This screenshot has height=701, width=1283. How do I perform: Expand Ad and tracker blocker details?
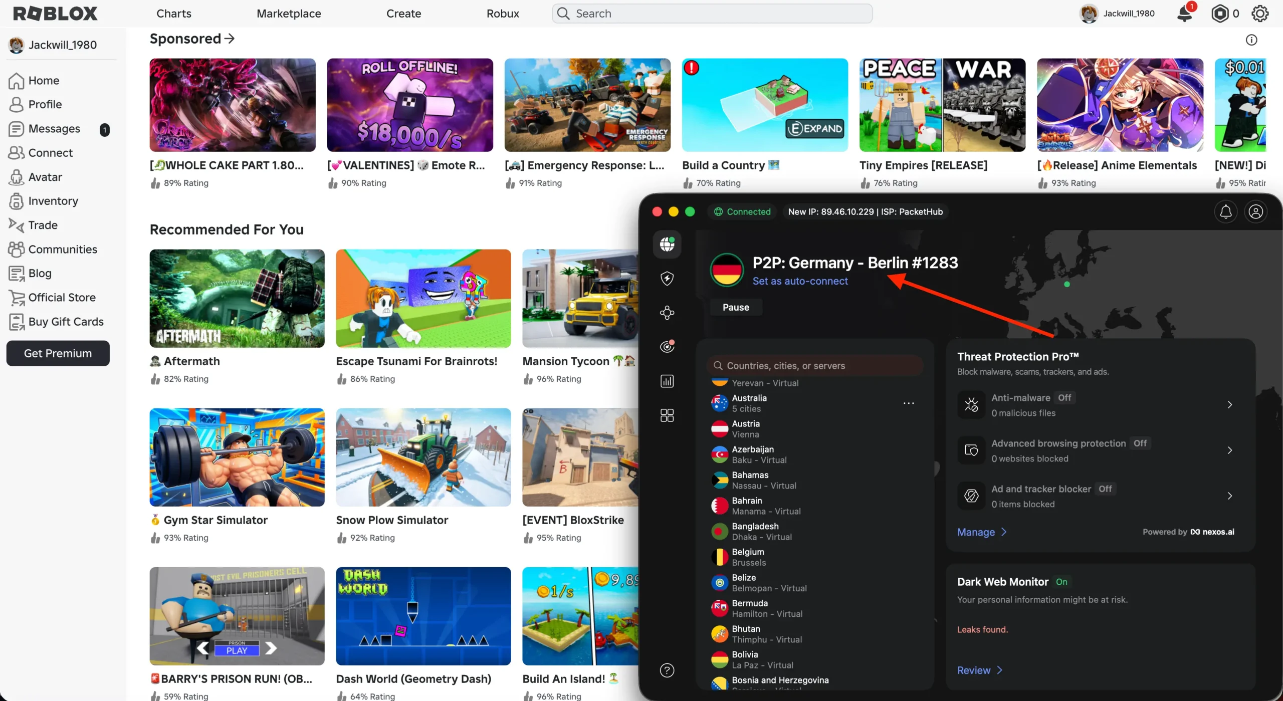[x=1230, y=496]
